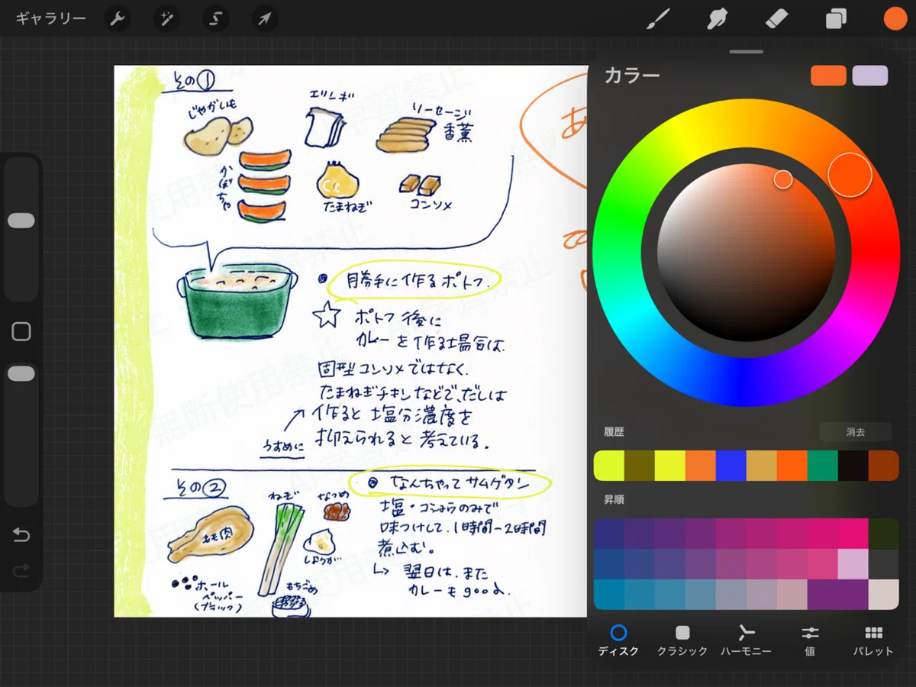The image size is (916, 687).
Task: Tap the Undo arrow in the sidebar
Action: (x=21, y=535)
